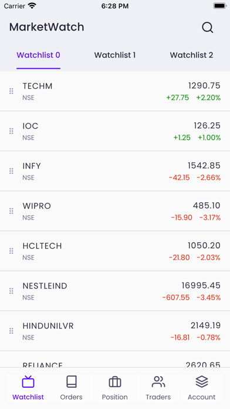Tap the Watchlist TV icon

(28, 381)
